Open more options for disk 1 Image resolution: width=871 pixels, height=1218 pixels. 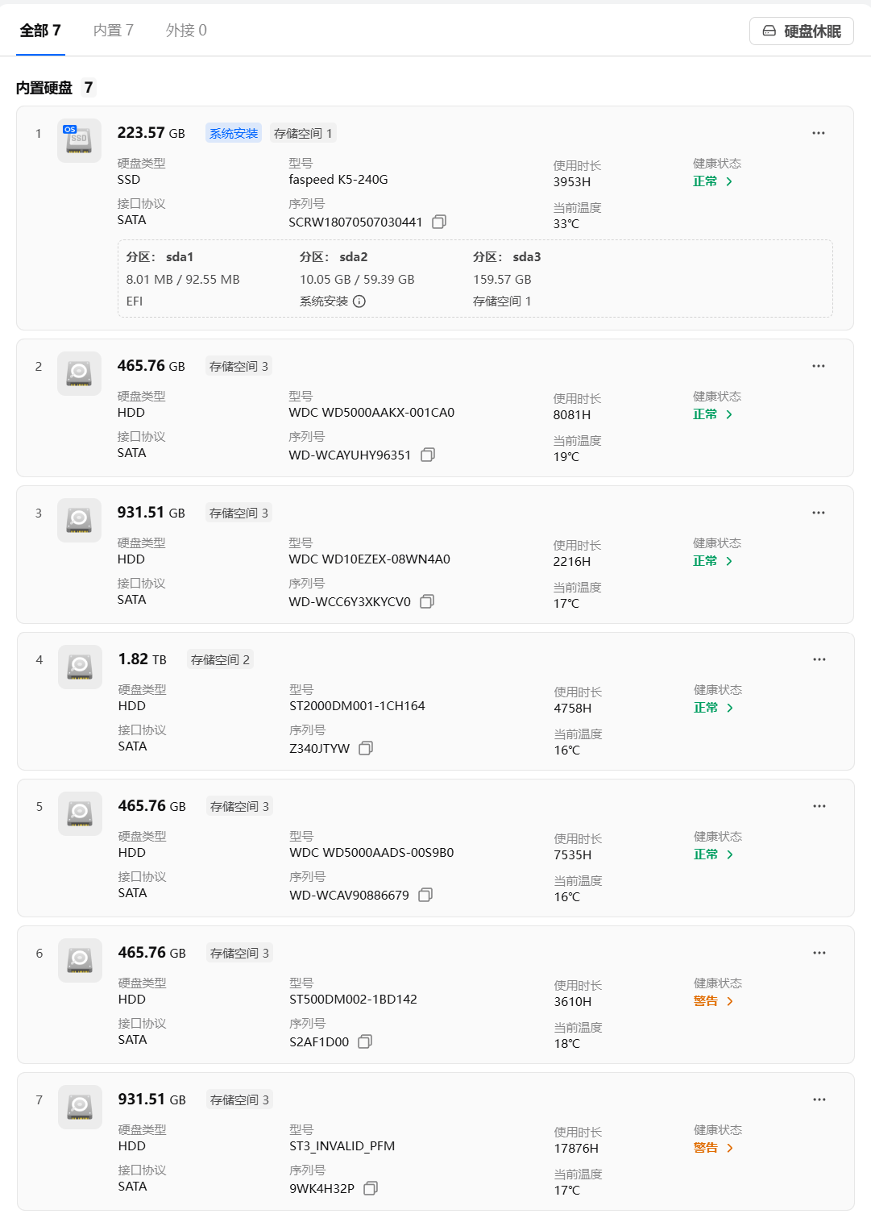(819, 133)
